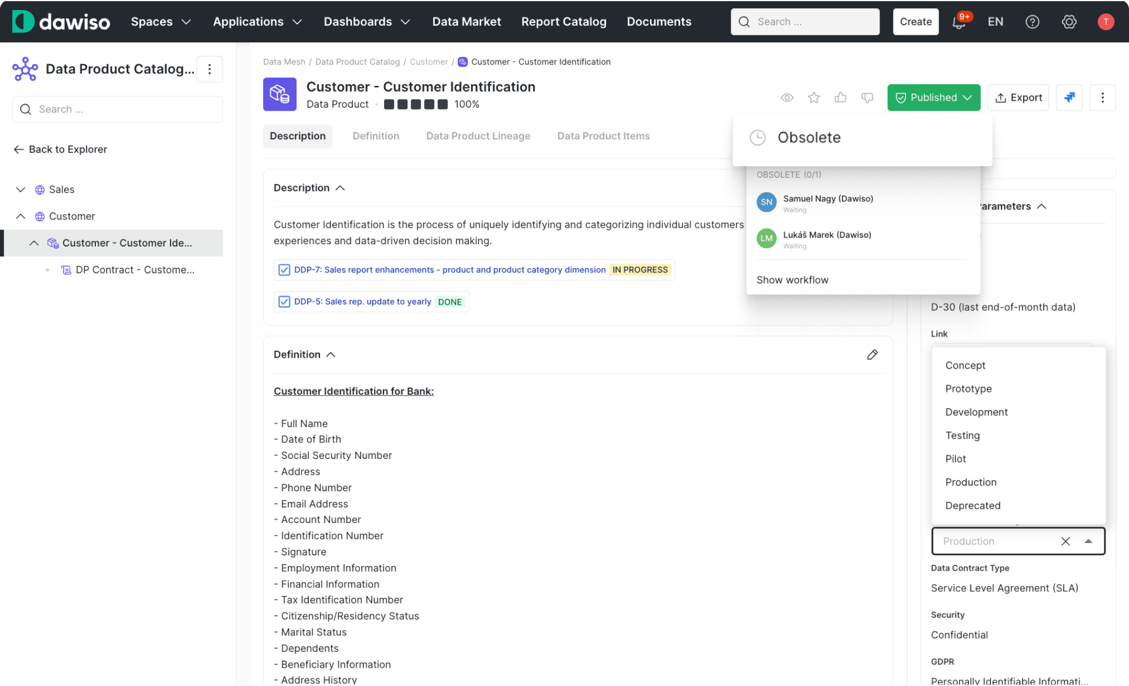Click the pencil edit icon in Definition

coord(872,355)
